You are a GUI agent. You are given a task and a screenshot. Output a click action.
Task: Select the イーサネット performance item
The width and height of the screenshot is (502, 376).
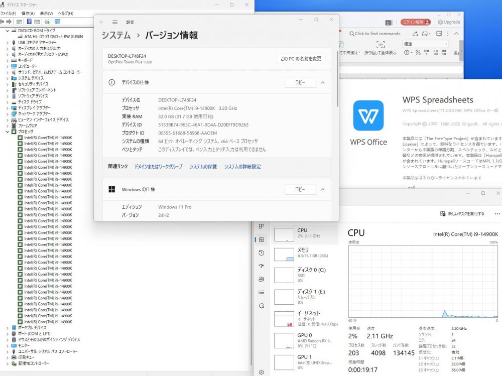click(306, 318)
